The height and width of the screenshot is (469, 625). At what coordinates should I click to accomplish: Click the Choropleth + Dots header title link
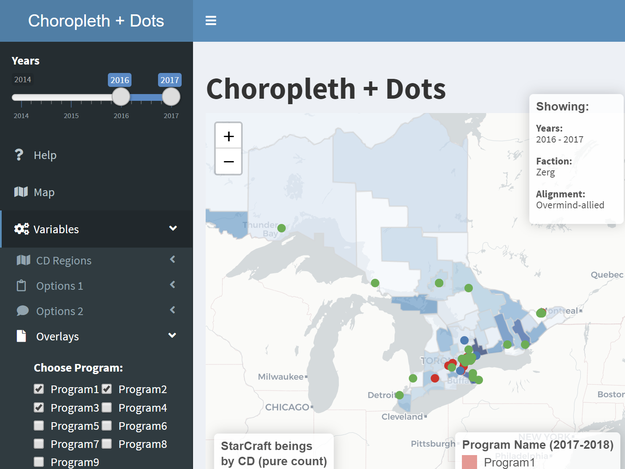96,21
